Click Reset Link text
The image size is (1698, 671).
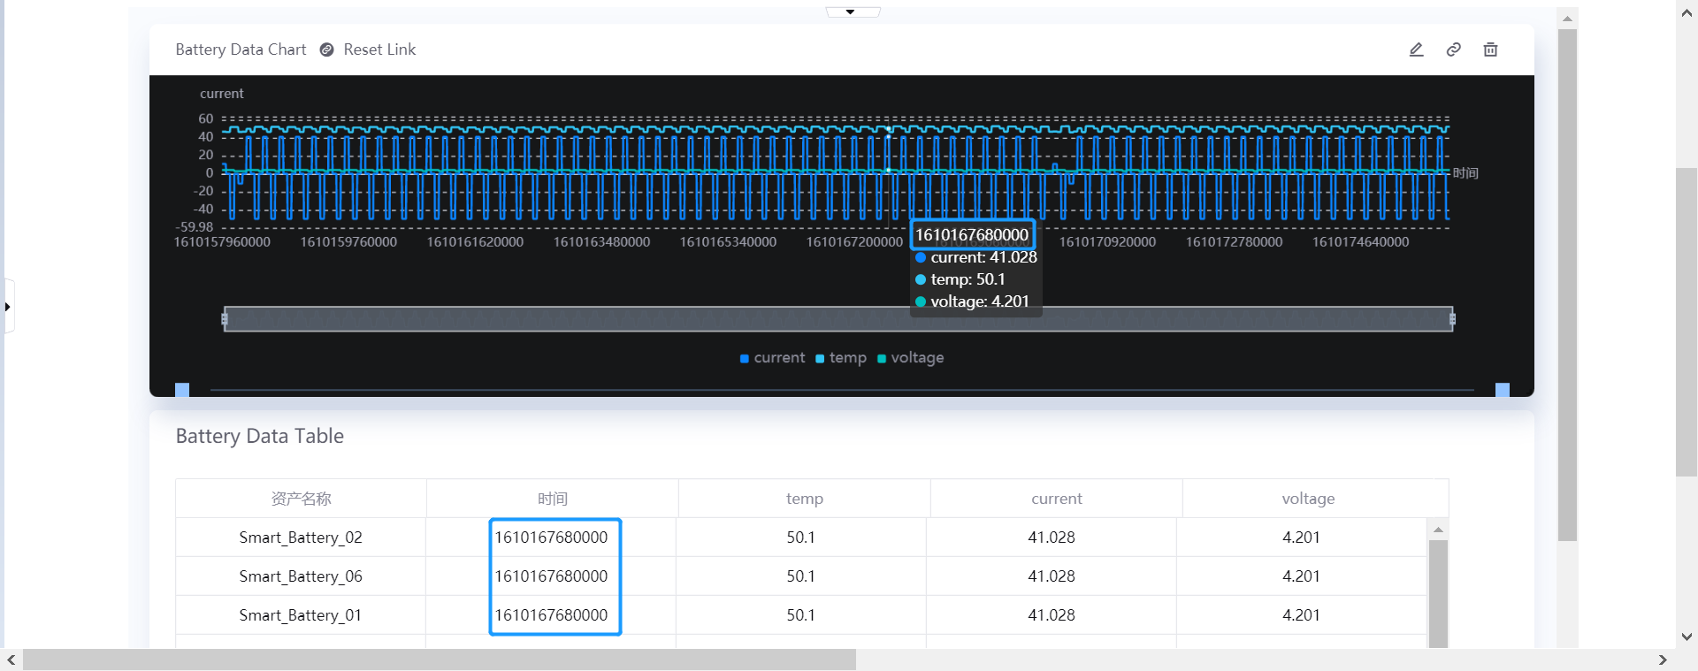pyautogui.click(x=379, y=50)
